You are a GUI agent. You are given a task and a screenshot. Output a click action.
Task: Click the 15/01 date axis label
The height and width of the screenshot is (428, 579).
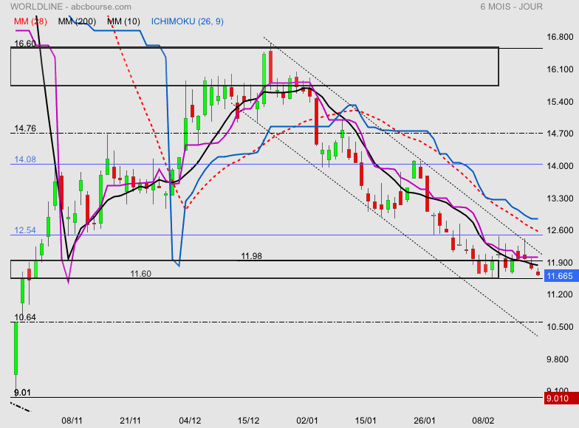coord(366,421)
